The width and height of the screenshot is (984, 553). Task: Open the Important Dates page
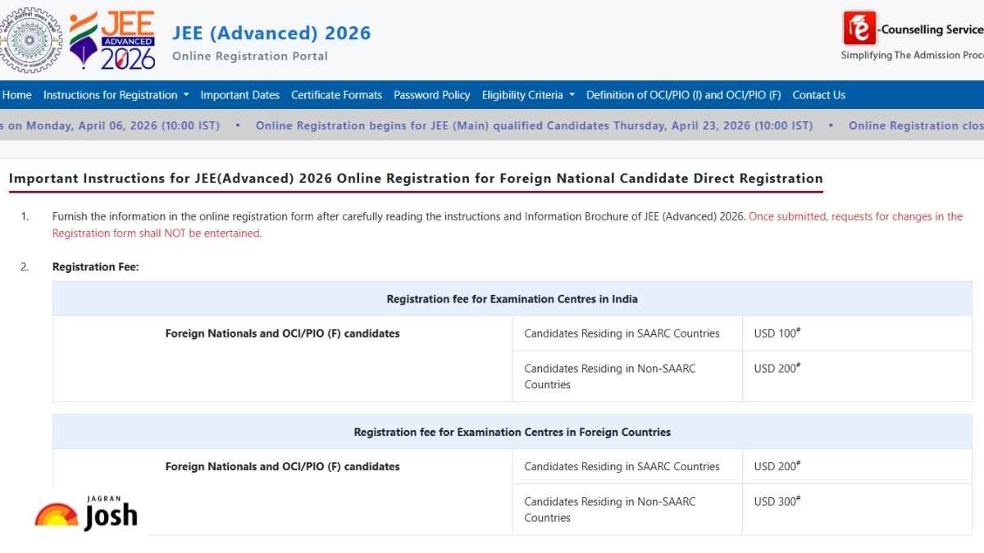coord(239,95)
